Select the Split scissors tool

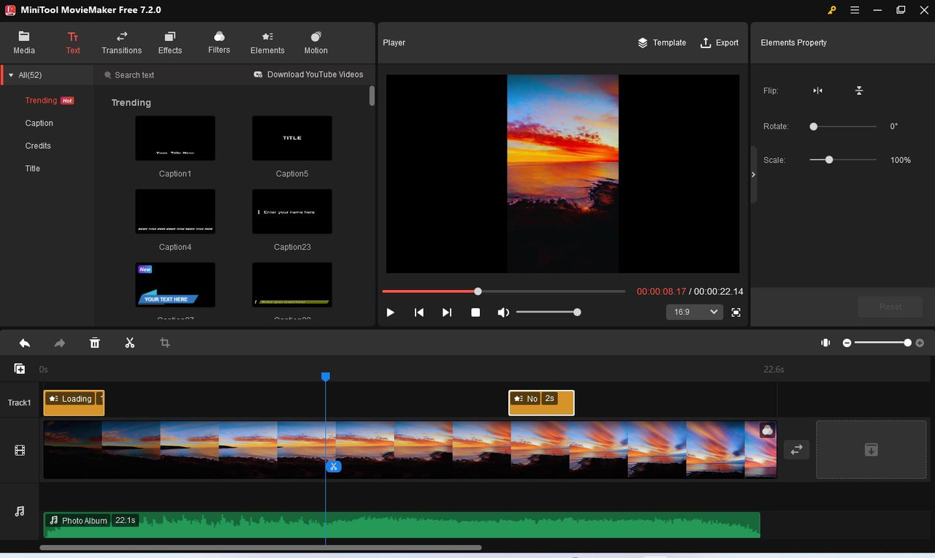tap(129, 342)
